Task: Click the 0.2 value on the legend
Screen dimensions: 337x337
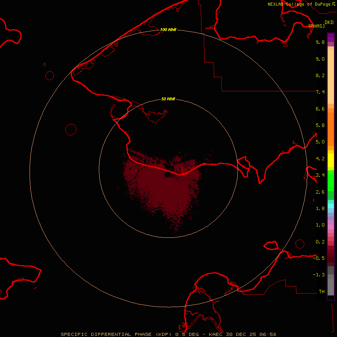Action: coord(320,242)
